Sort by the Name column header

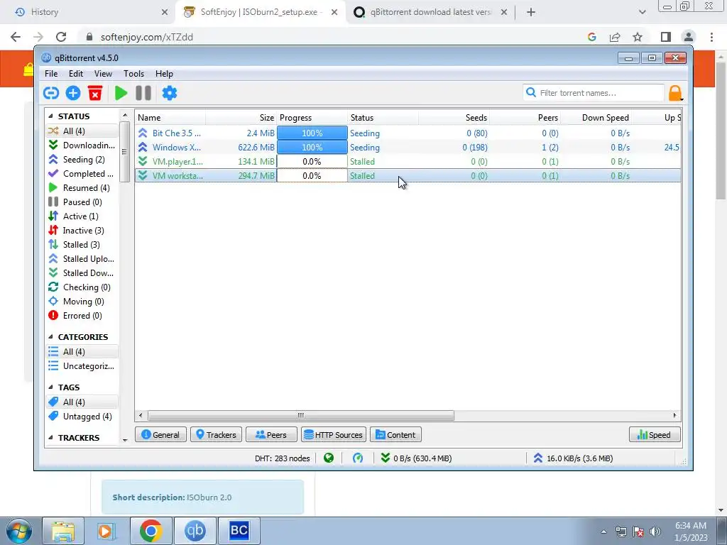pyautogui.click(x=170, y=118)
